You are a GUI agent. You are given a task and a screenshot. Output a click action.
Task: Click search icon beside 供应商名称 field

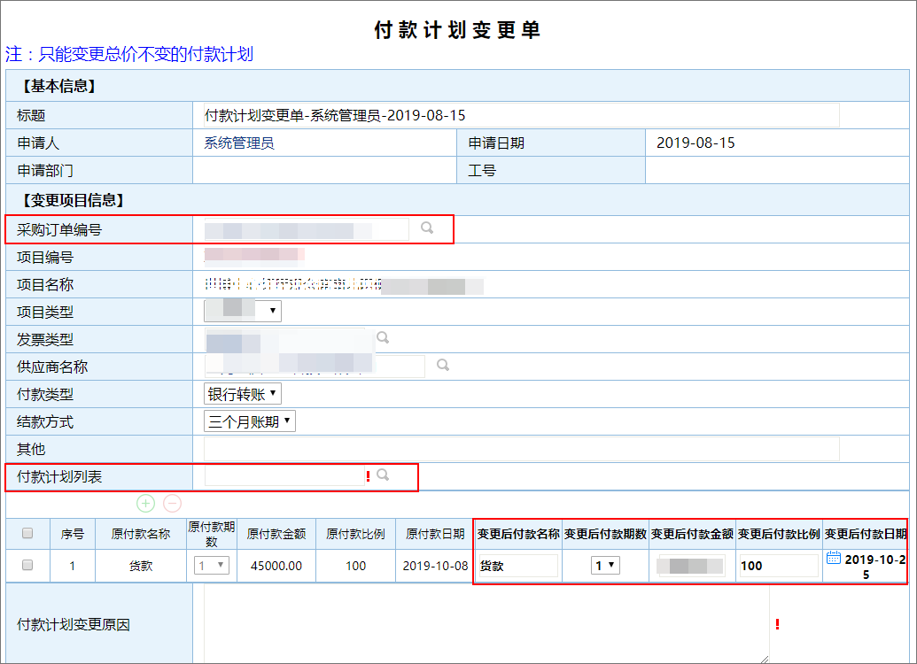[x=443, y=365]
